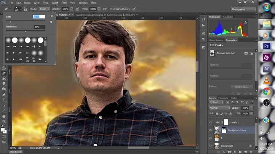Click Mask Edge button
This screenshot has width=275, height=154.
pyautogui.click(x=241, y=87)
